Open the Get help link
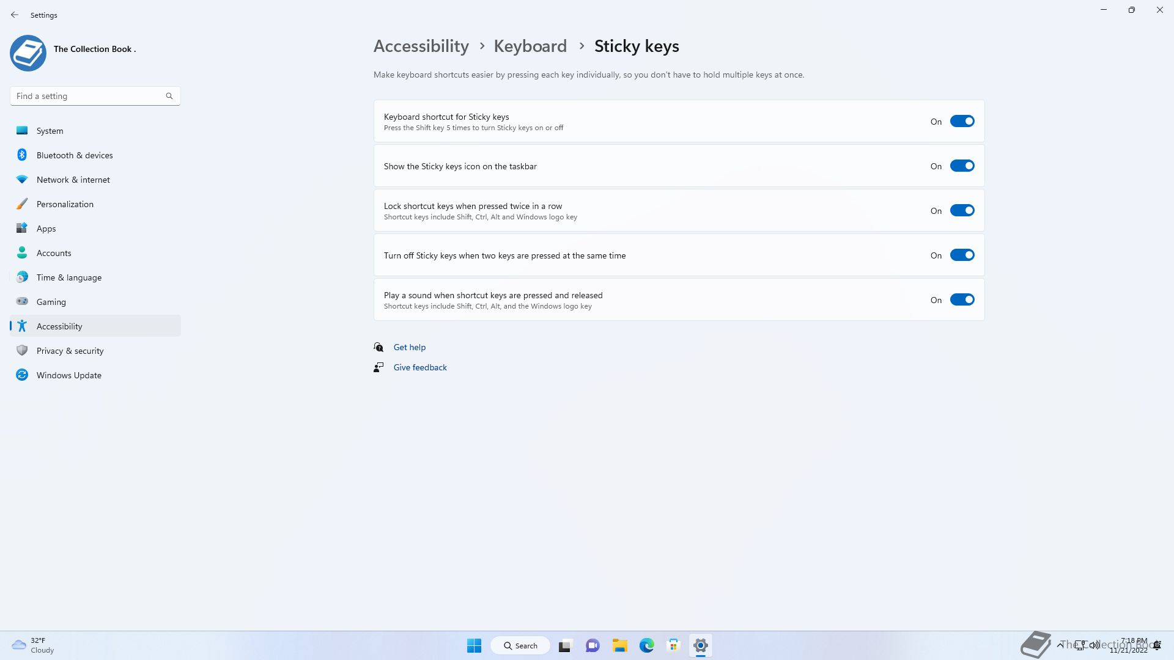The image size is (1174, 660). coord(410,347)
